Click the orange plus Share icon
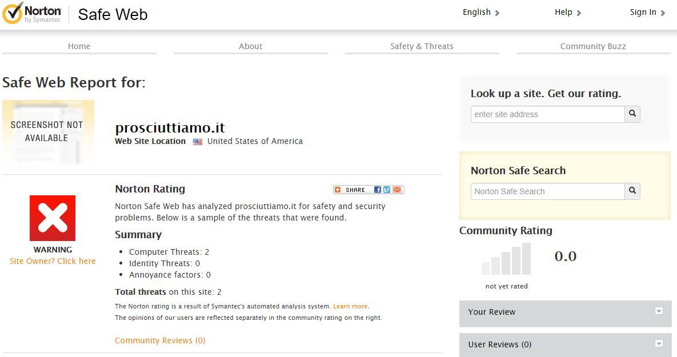Viewport: 677px width, 357px height. tap(338, 190)
